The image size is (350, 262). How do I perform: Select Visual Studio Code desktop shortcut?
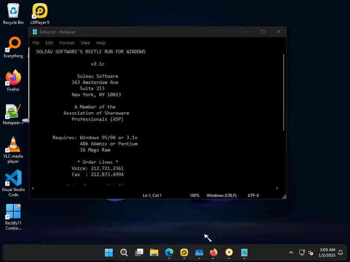click(x=13, y=183)
